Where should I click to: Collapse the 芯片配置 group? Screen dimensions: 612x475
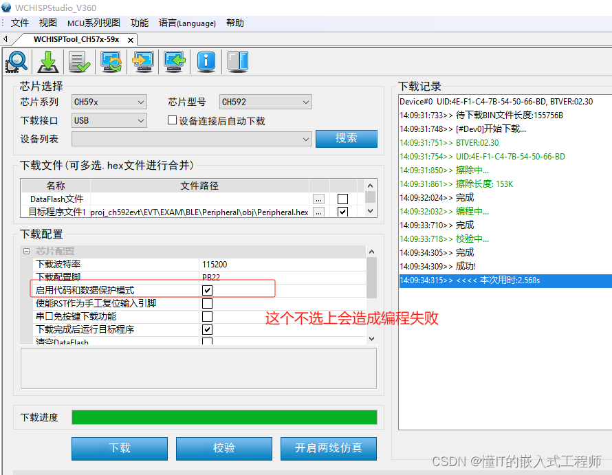click(x=27, y=251)
